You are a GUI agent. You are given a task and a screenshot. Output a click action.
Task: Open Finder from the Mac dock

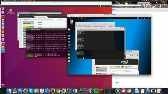coord(9,91)
